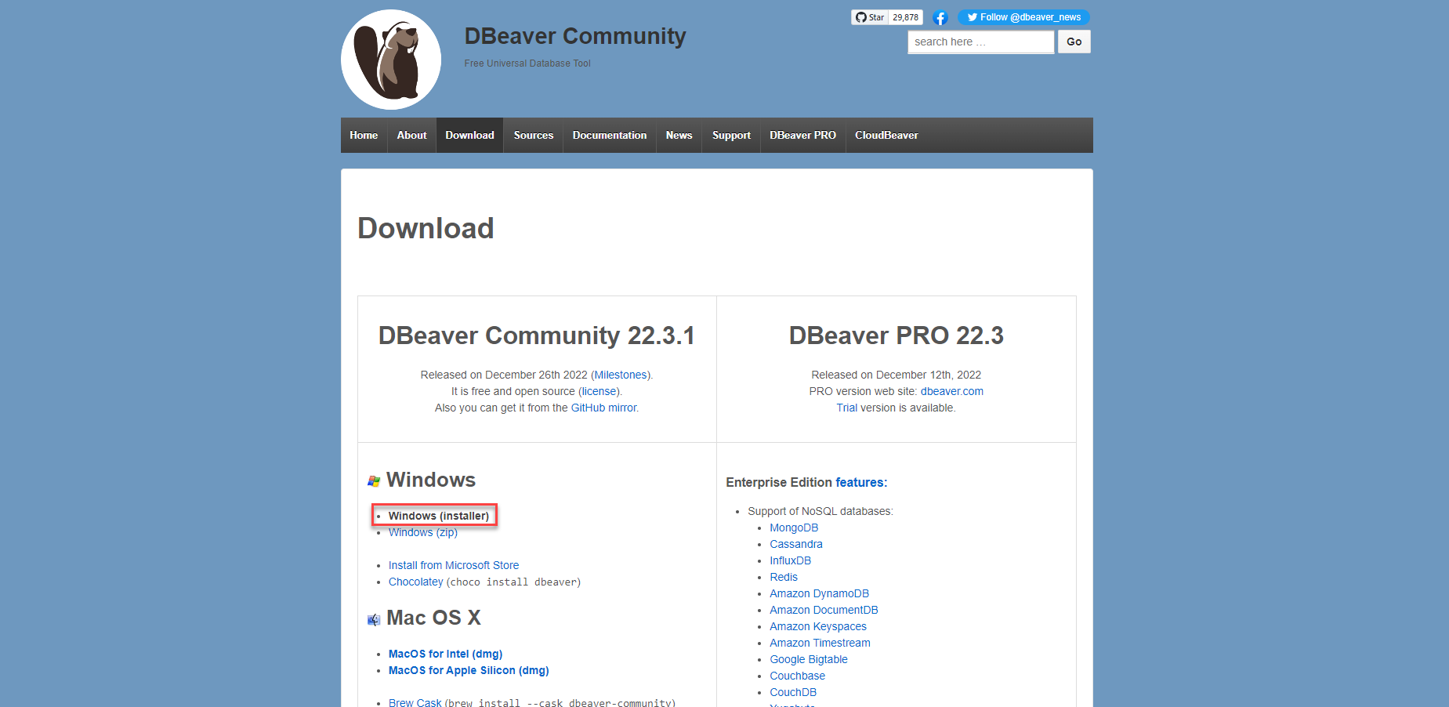
Task: Open the dbeaver.com link
Action: click(951, 391)
